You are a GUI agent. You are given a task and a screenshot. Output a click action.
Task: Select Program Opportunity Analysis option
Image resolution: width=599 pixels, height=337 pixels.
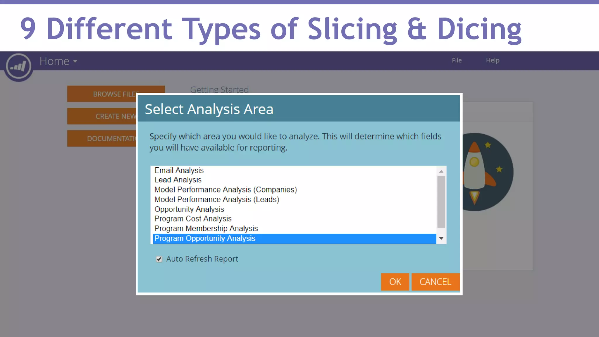(x=295, y=238)
